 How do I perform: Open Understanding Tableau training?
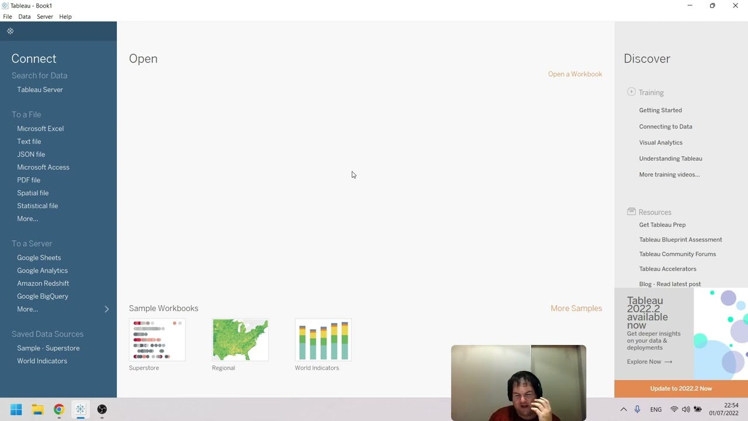pyautogui.click(x=671, y=158)
